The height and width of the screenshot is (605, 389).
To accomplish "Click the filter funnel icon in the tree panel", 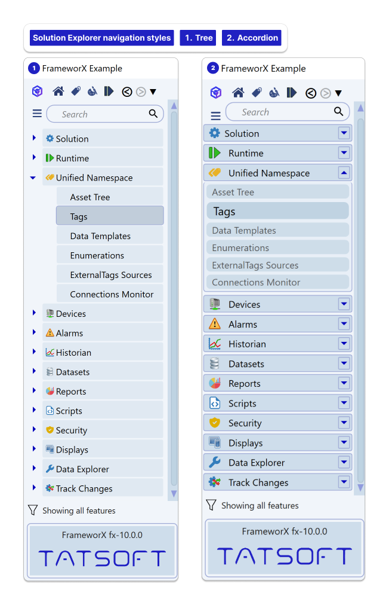I will pyautogui.click(x=33, y=510).
